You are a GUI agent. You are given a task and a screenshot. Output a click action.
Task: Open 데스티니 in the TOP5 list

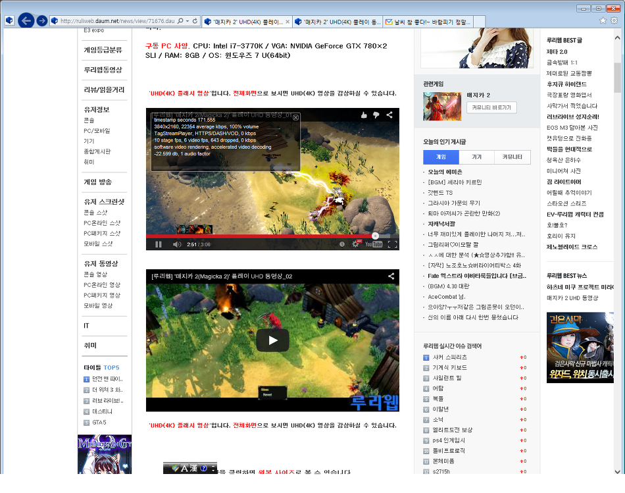103,411
